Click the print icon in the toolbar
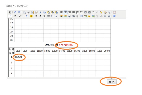 (29, 12)
